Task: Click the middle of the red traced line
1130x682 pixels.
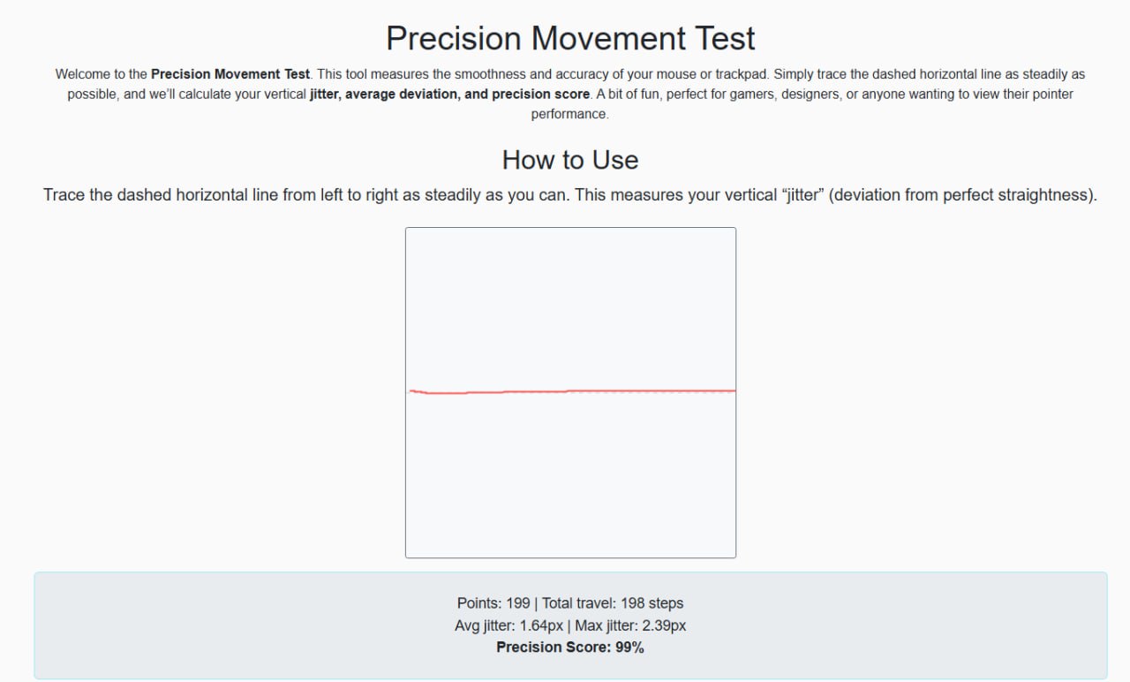Action: (570, 390)
